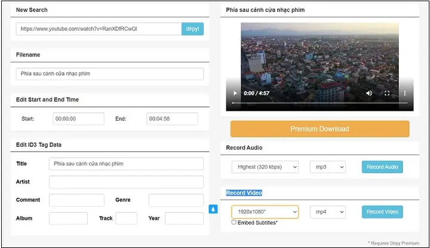Viewport: 430px width, 248px height.
Task: Open the mp3 audio format dropdown
Action: (x=328, y=167)
